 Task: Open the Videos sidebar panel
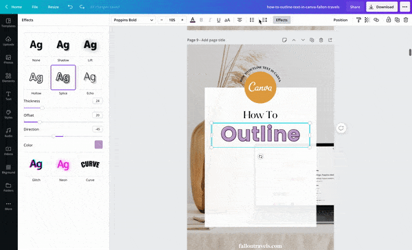click(x=8, y=150)
